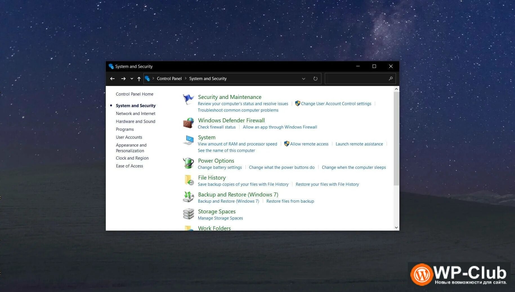This screenshot has width=515, height=292.
Task: Click Review your computer's status and resolve issues
Action: tap(243, 104)
